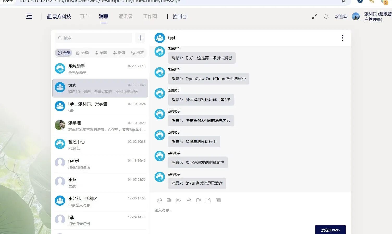
Task: Click the test group avatar in chat header
Action: pos(160,38)
